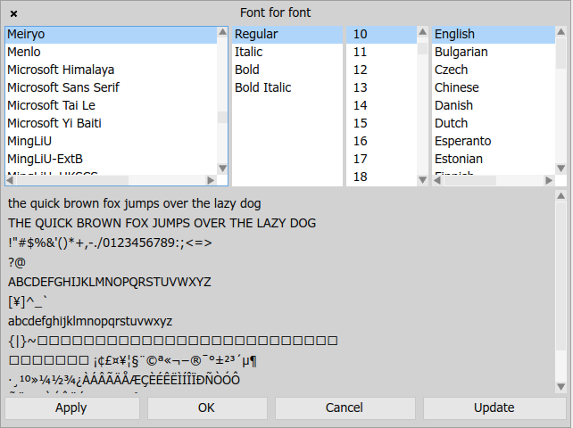Set font size to 10

[x=381, y=34]
